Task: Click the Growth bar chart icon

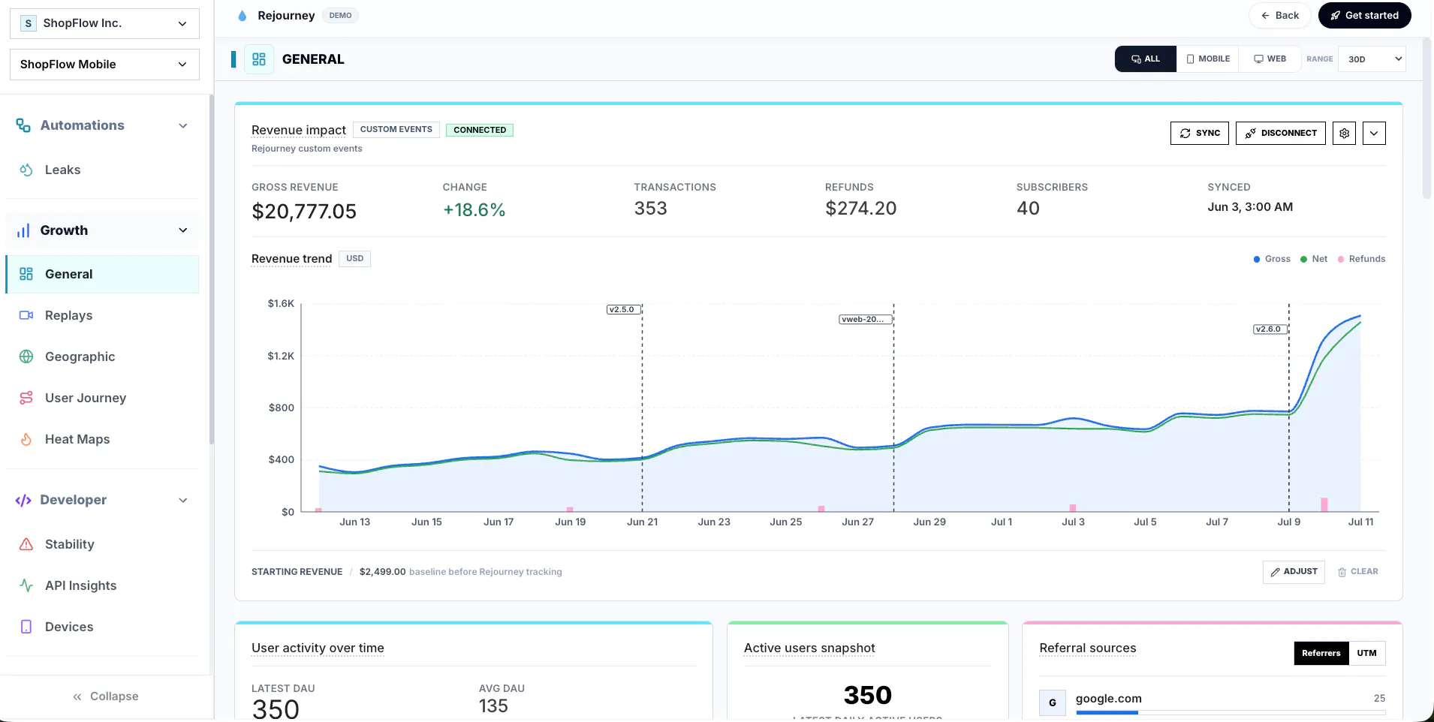Action: [x=23, y=230]
